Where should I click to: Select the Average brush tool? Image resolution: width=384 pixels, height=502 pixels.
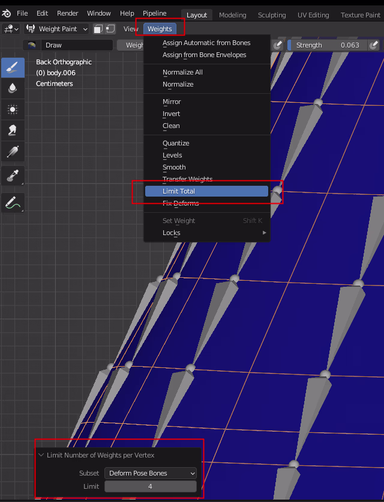[x=13, y=109]
